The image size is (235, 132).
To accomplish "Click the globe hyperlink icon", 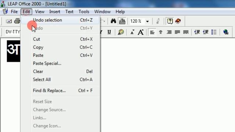I will (226, 32).
